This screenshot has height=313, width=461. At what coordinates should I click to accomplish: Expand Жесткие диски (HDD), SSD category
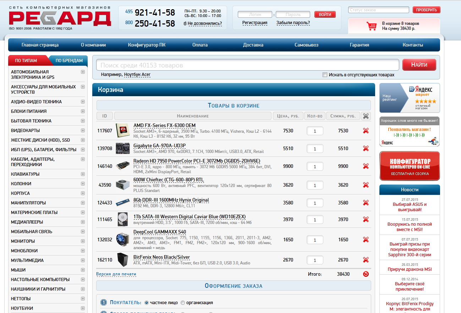pos(83,140)
